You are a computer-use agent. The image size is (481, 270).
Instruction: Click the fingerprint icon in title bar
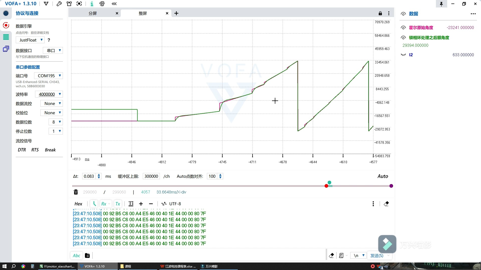point(102,4)
